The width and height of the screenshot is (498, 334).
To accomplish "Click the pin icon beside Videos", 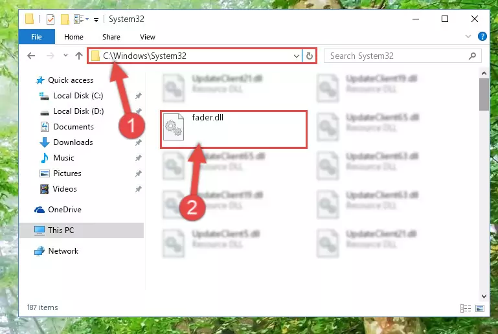I will point(138,189).
